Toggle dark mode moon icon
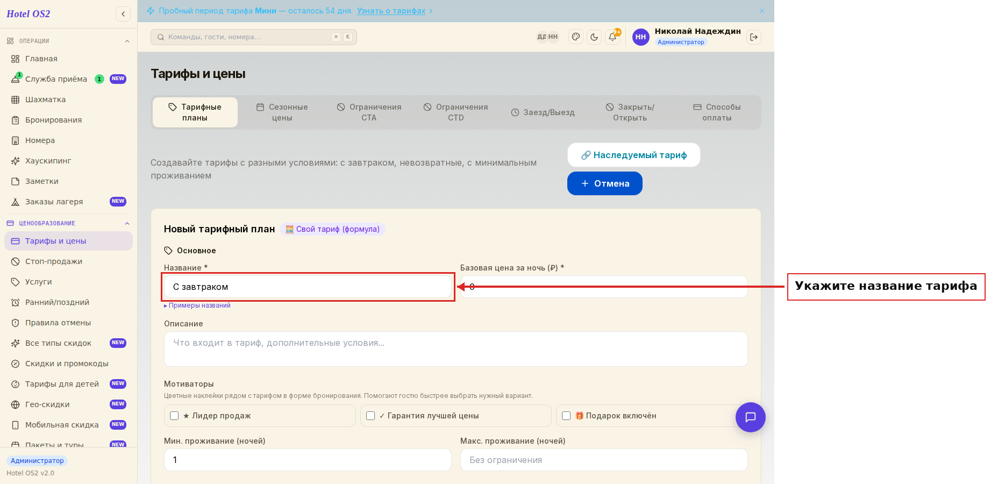 pyautogui.click(x=594, y=37)
